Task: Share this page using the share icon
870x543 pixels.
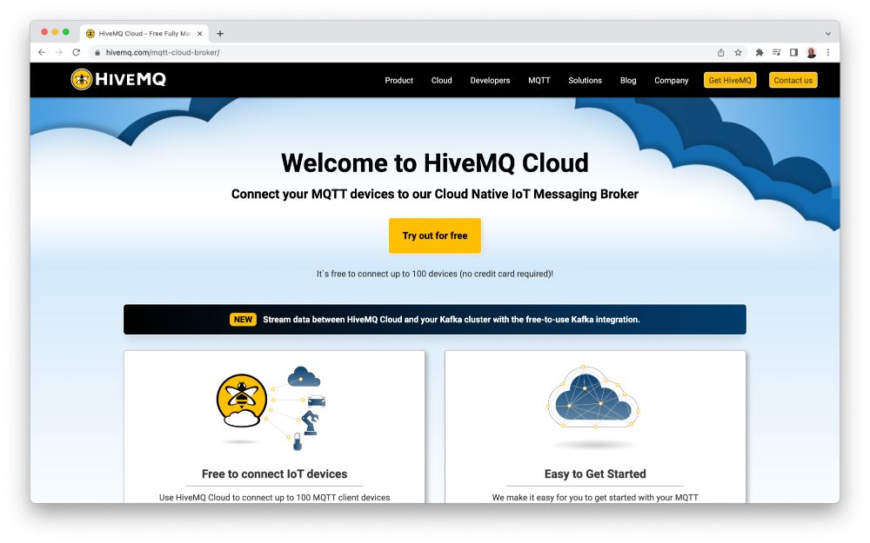Action: [x=720, y=53]
